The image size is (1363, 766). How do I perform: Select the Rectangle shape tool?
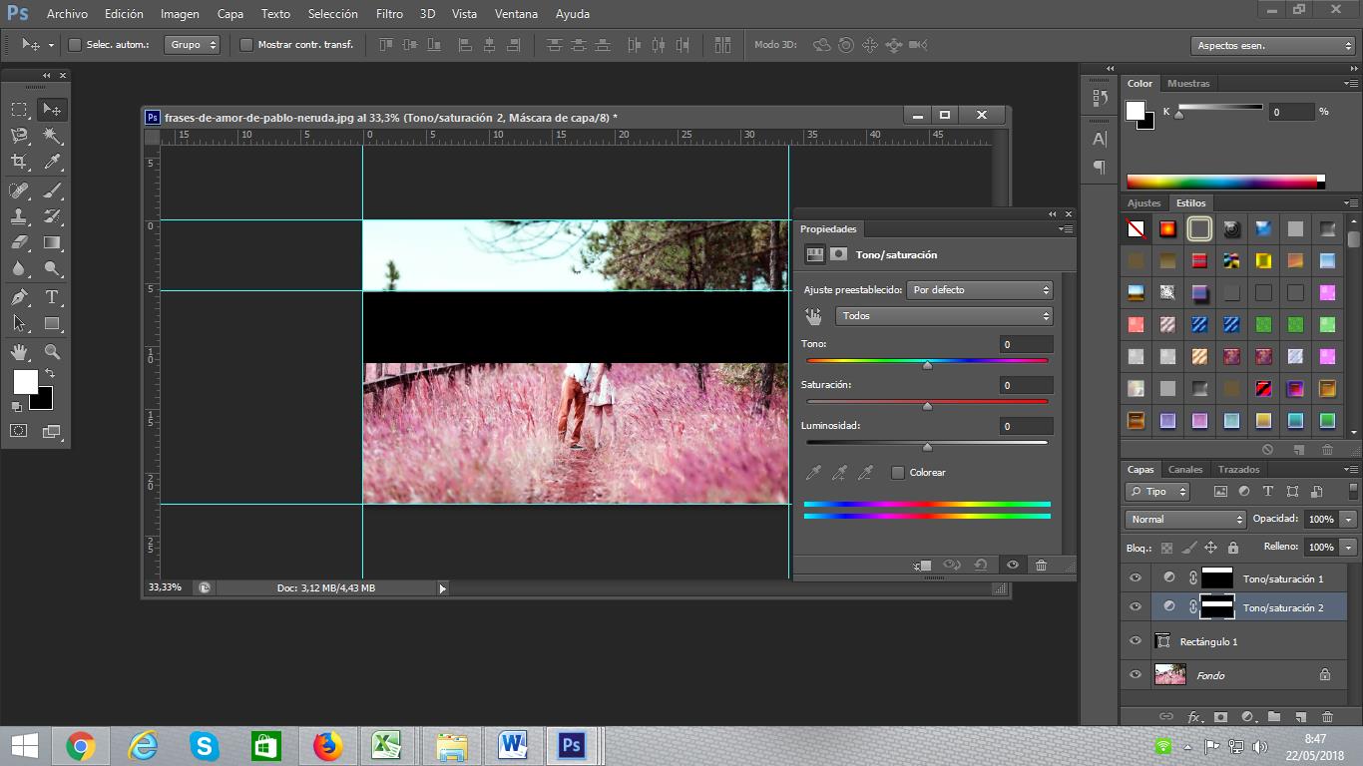(52, 323)
